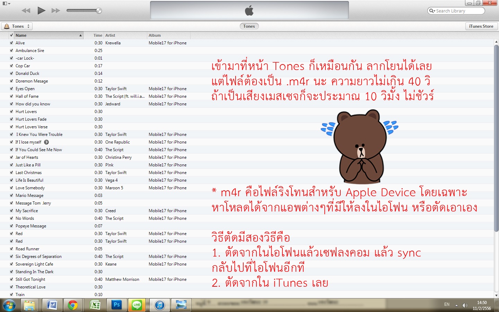
Task: Open Photoshop from the taskbar
Action: (x=117, y=305)
